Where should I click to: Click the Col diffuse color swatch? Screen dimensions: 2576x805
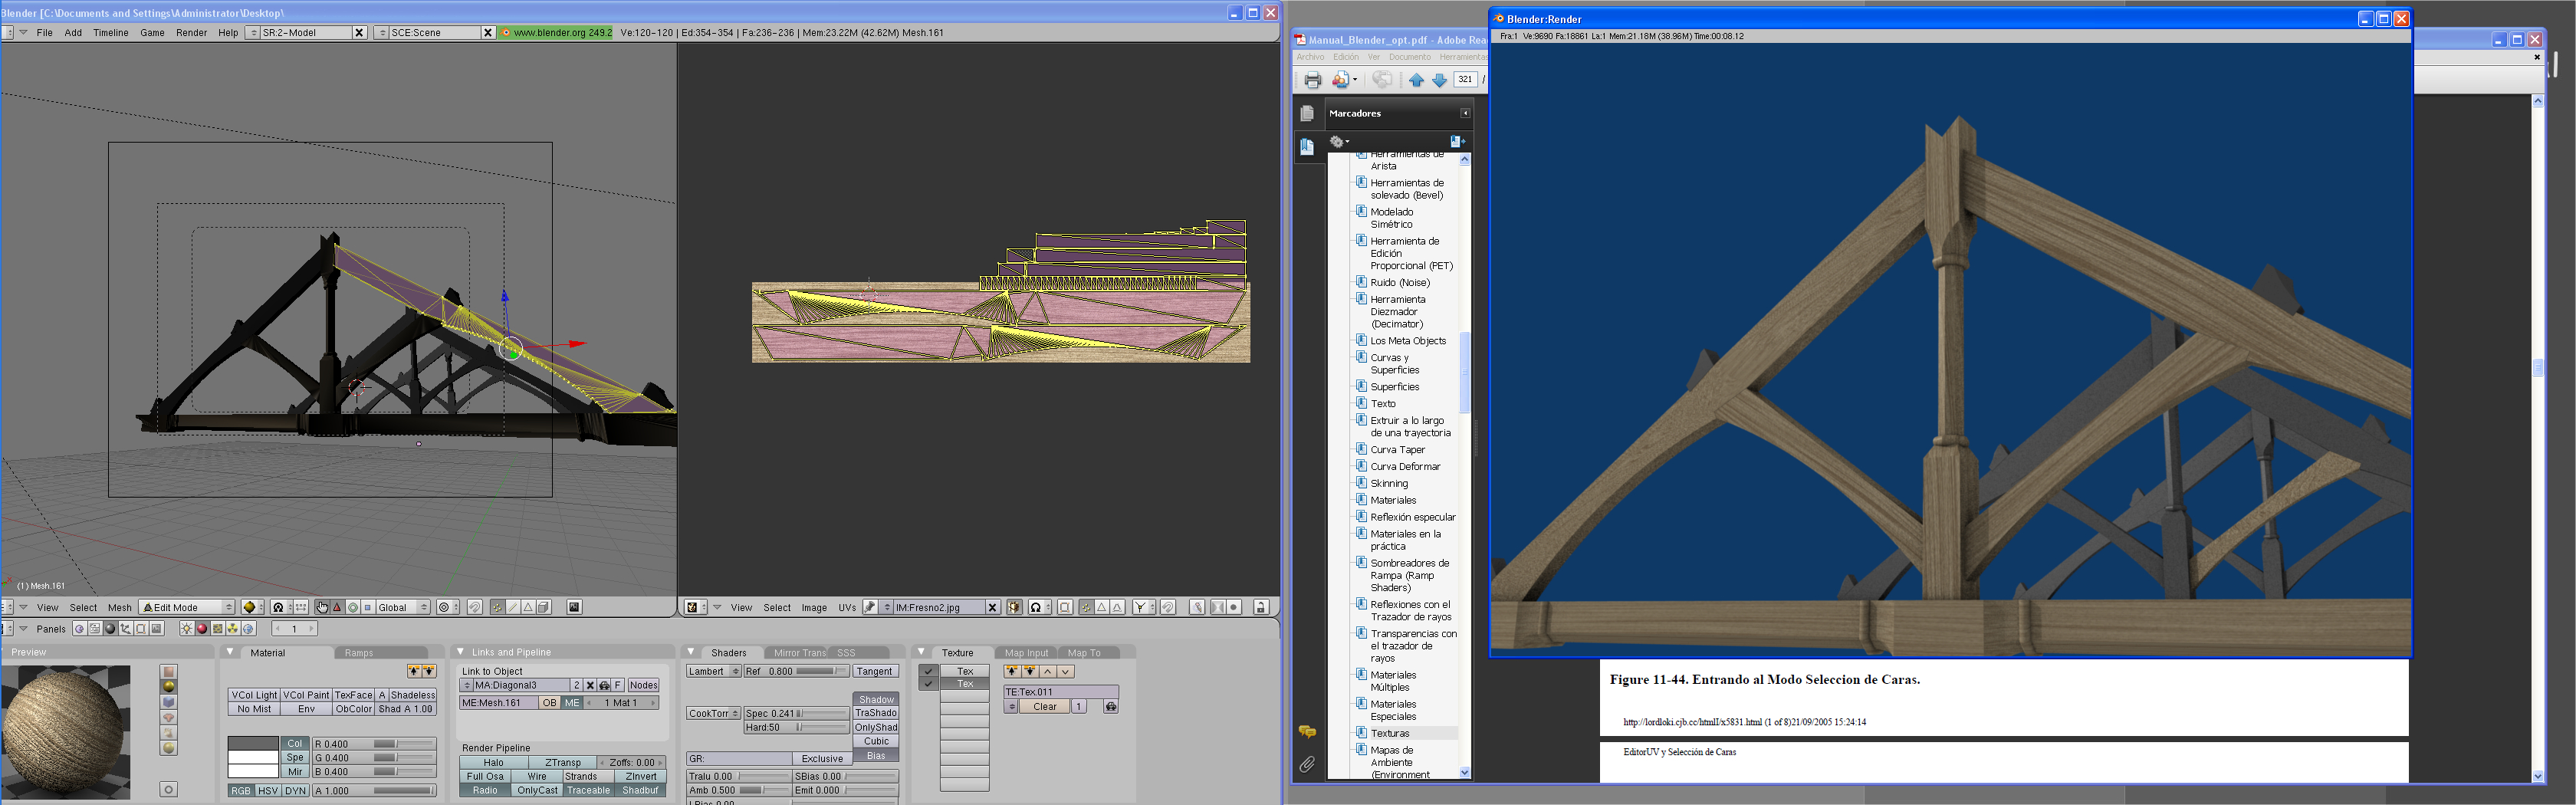253,744
